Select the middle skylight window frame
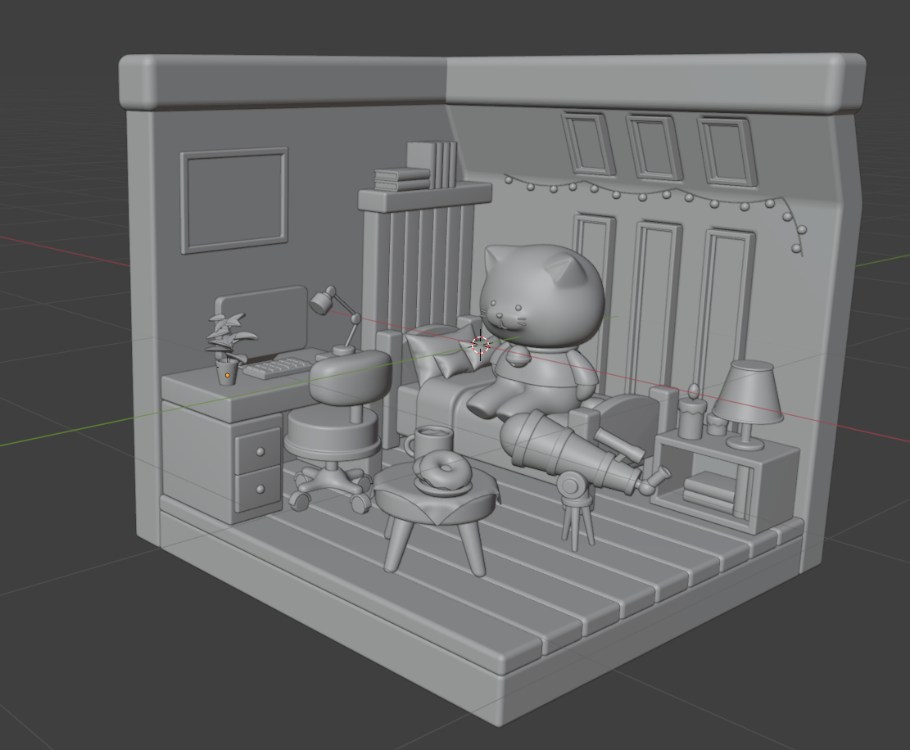 (x=655, y=147)
